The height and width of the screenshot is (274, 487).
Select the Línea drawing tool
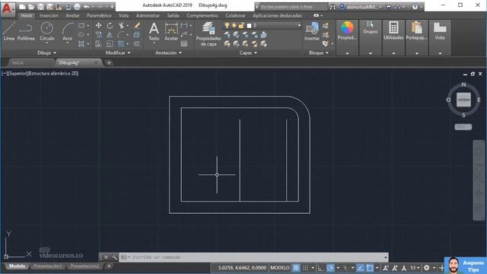[8, 32]
